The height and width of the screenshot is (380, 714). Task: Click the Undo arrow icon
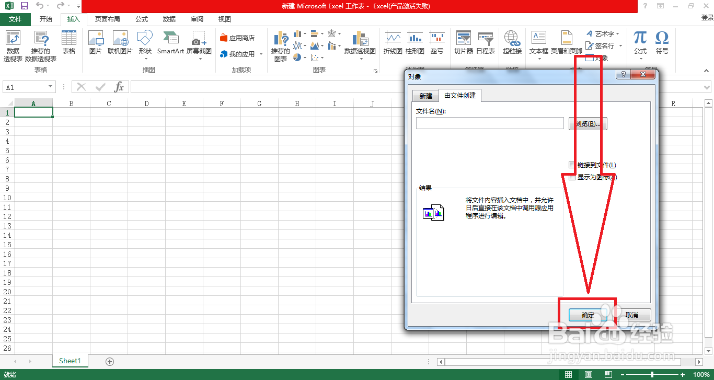[40, 6]
